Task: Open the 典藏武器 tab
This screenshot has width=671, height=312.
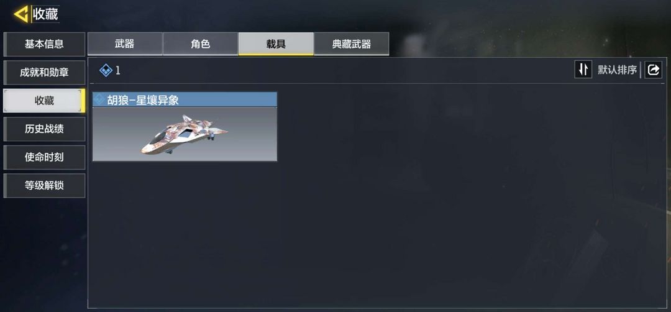Action: click(x=351, y=44)
